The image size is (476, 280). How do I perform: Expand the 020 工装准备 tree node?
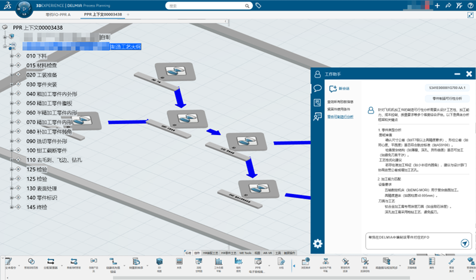coord(11,75)
